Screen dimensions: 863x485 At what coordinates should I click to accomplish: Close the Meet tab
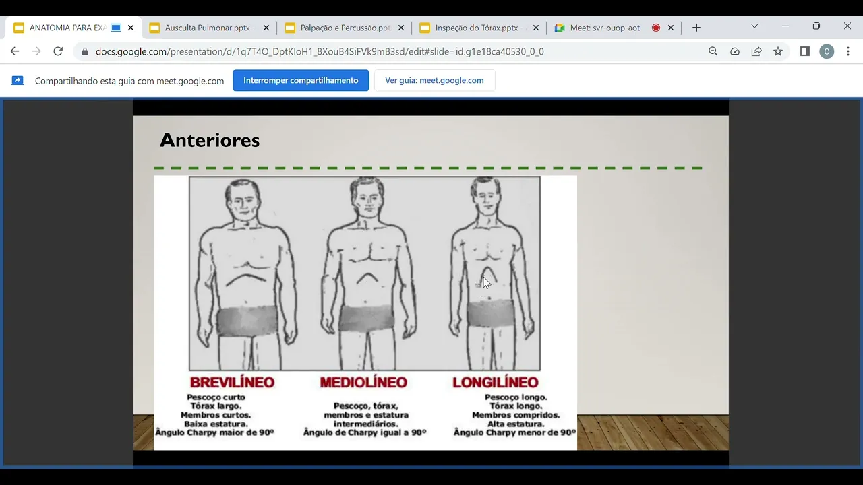click(670, 28)
